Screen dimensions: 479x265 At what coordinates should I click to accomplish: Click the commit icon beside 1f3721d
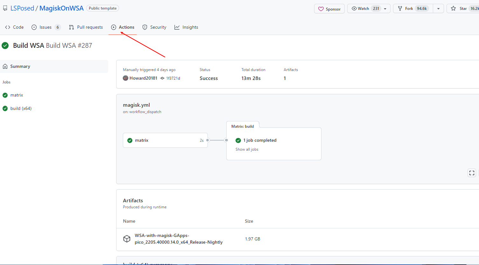(162, 78)
